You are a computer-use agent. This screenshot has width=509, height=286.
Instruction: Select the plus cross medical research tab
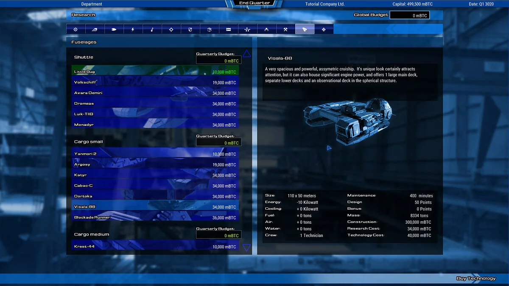coord(324,29)
